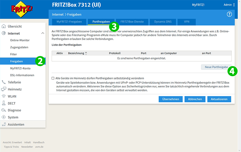
Task: Click the 'an Port' column header
Action: pyautogui.click(x=207, y=53)
